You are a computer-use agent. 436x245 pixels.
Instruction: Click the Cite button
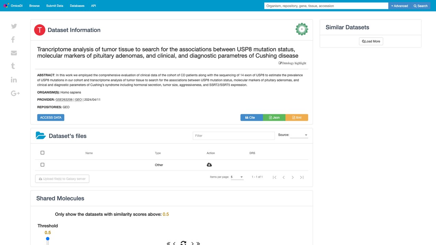[252, 117]
